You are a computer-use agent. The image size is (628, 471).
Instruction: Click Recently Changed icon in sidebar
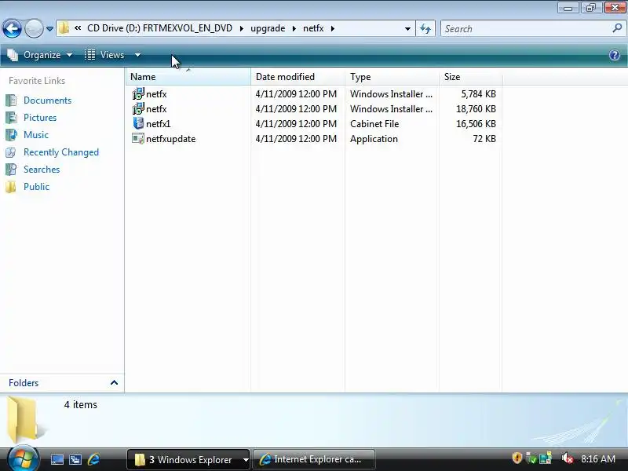point(11,152)
